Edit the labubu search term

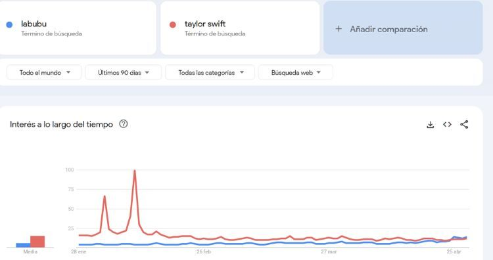coord(34,24)
